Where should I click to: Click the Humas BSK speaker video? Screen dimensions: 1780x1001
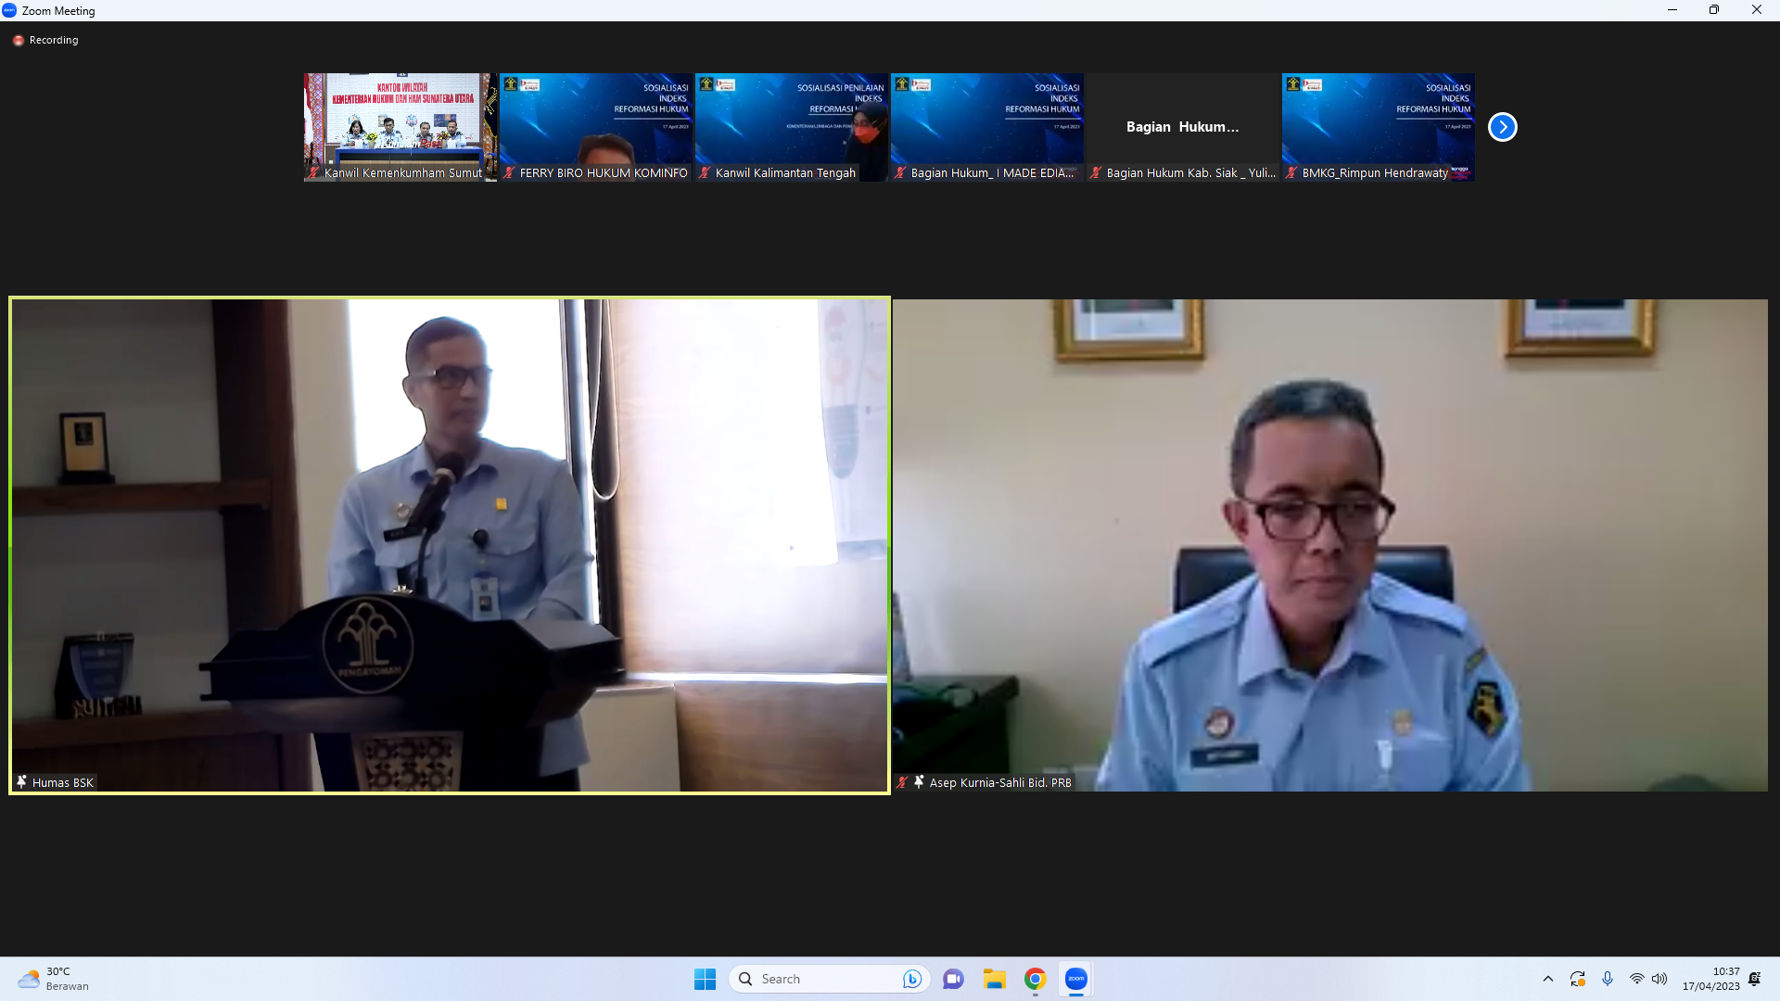(450, 545)
